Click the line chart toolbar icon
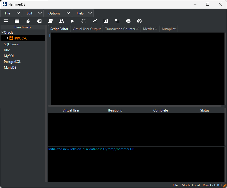 95,21
